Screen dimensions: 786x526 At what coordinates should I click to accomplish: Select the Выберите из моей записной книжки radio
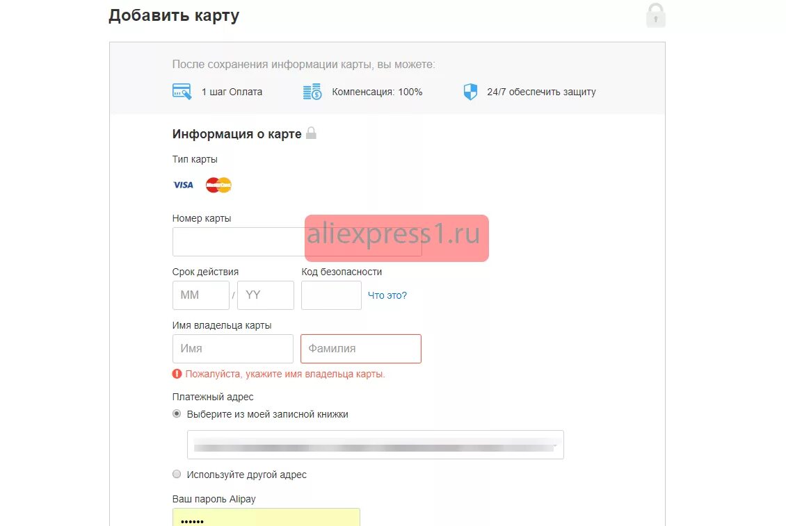coord(177,414)
